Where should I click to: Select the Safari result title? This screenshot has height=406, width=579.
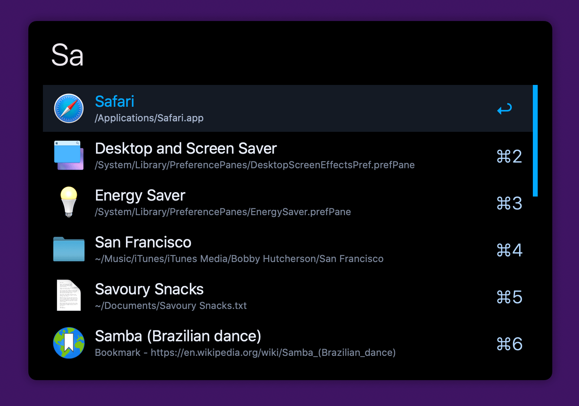(115, 101)
